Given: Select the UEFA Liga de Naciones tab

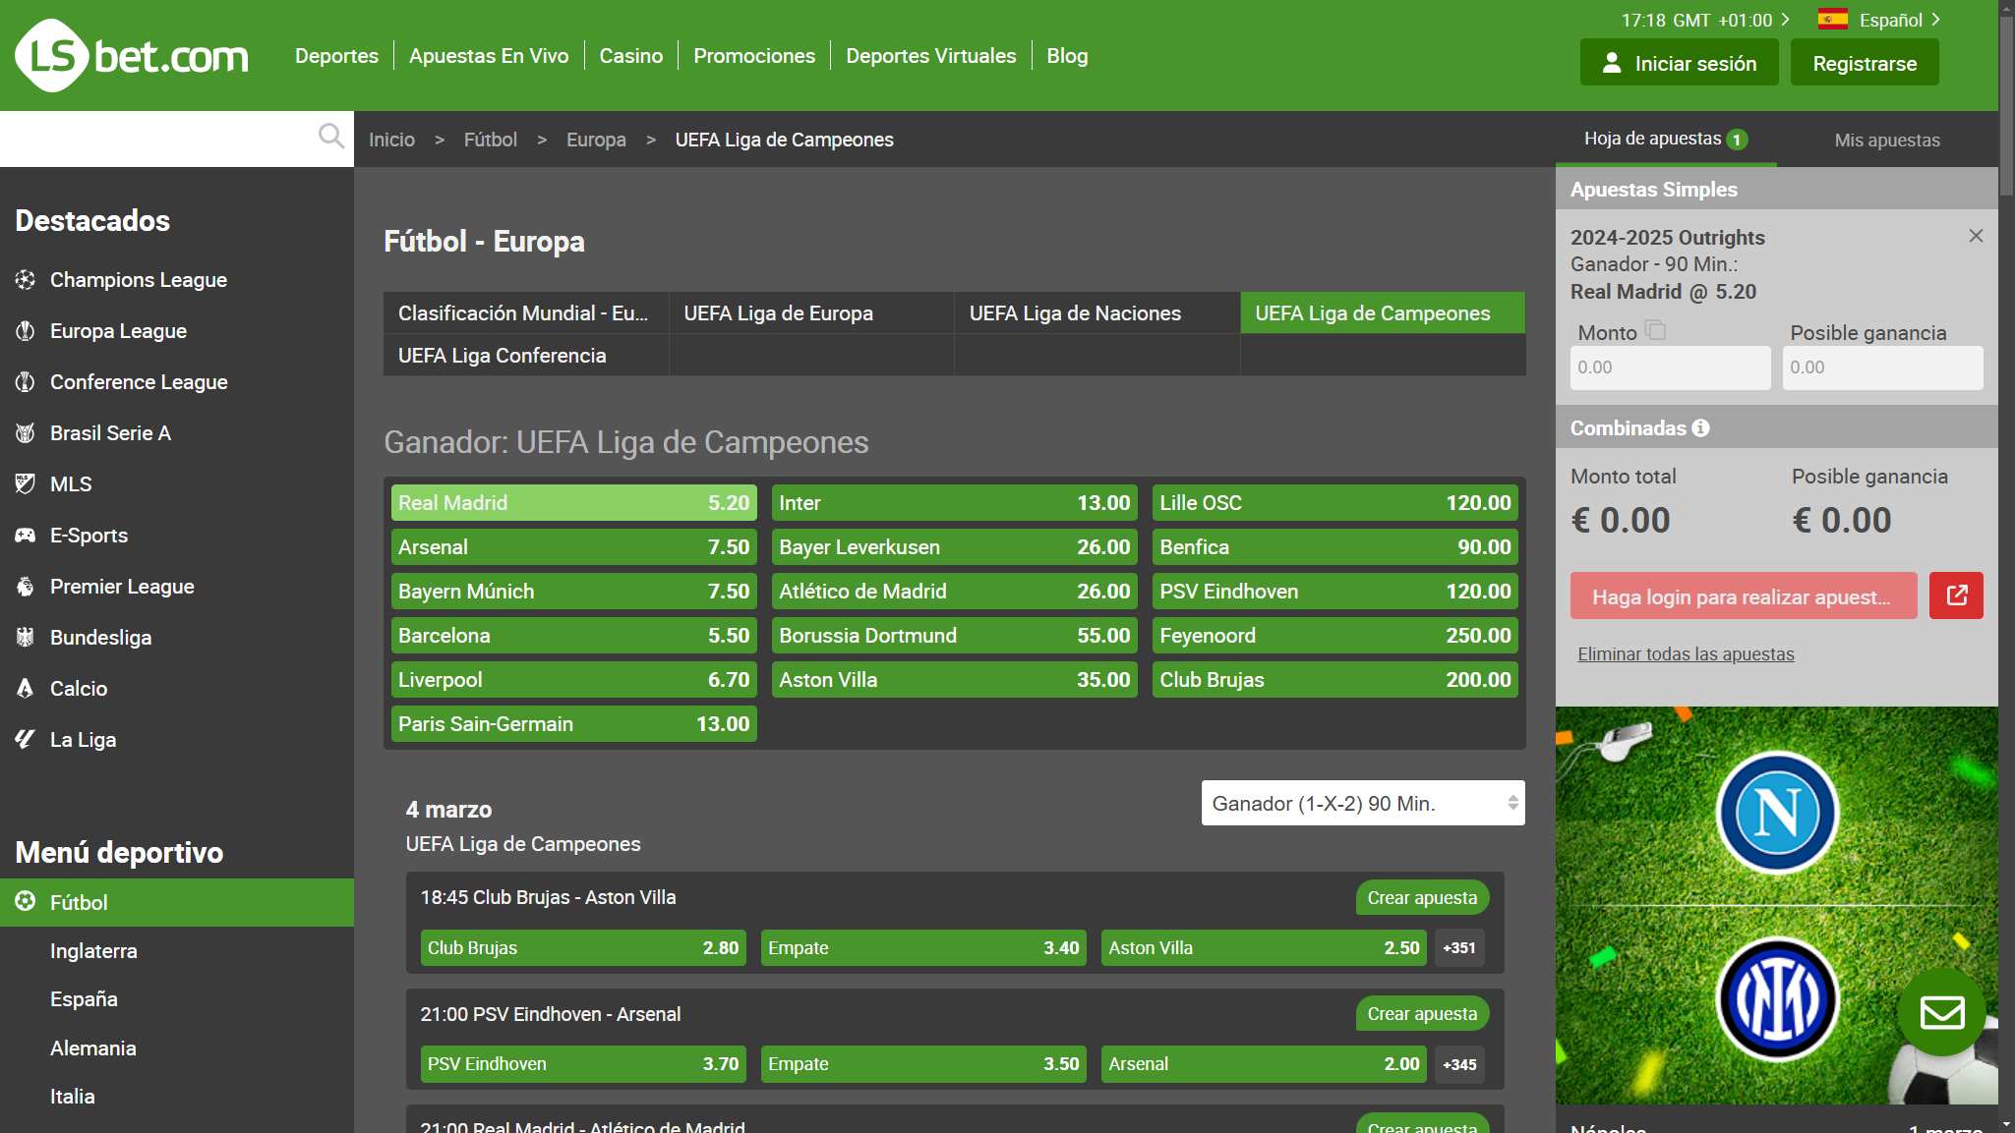Looking at the screenshot, I should pos(1096,312).
